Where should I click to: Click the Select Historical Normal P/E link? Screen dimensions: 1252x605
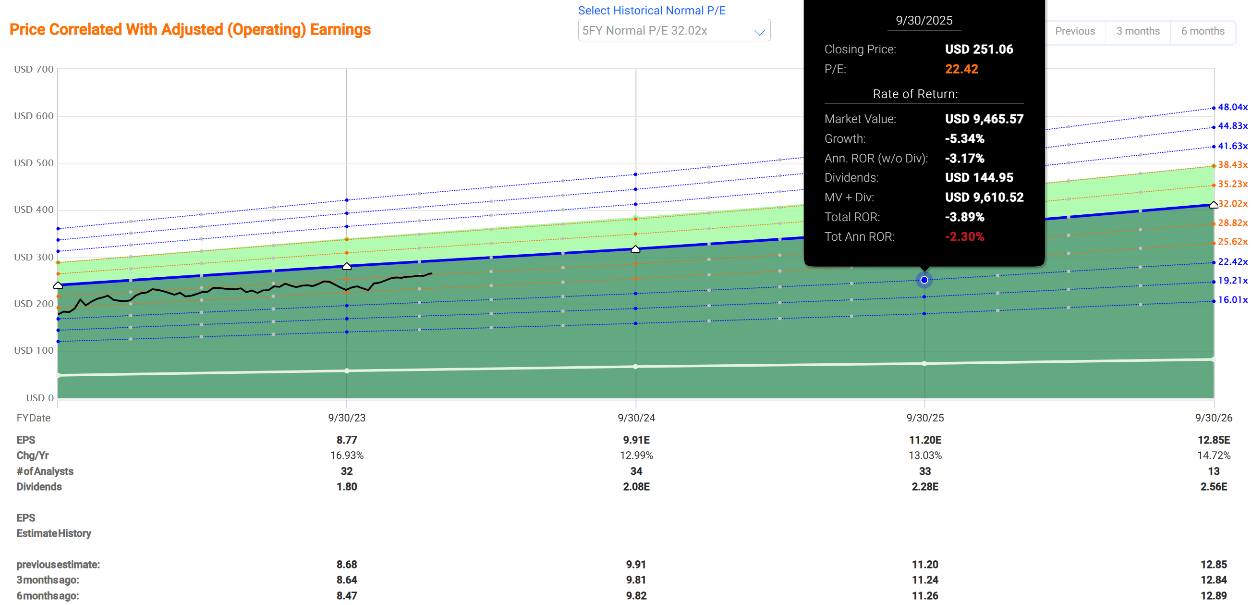[x=651, y=10]
